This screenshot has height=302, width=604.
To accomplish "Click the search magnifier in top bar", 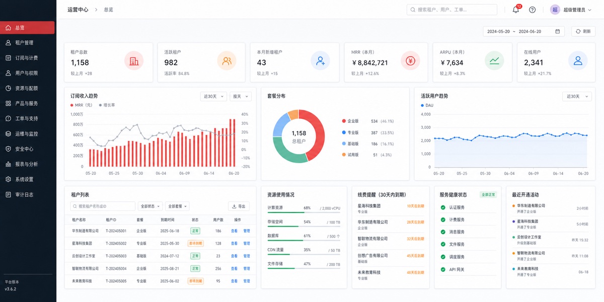I will pyautogui.click(x=413, y=10).
